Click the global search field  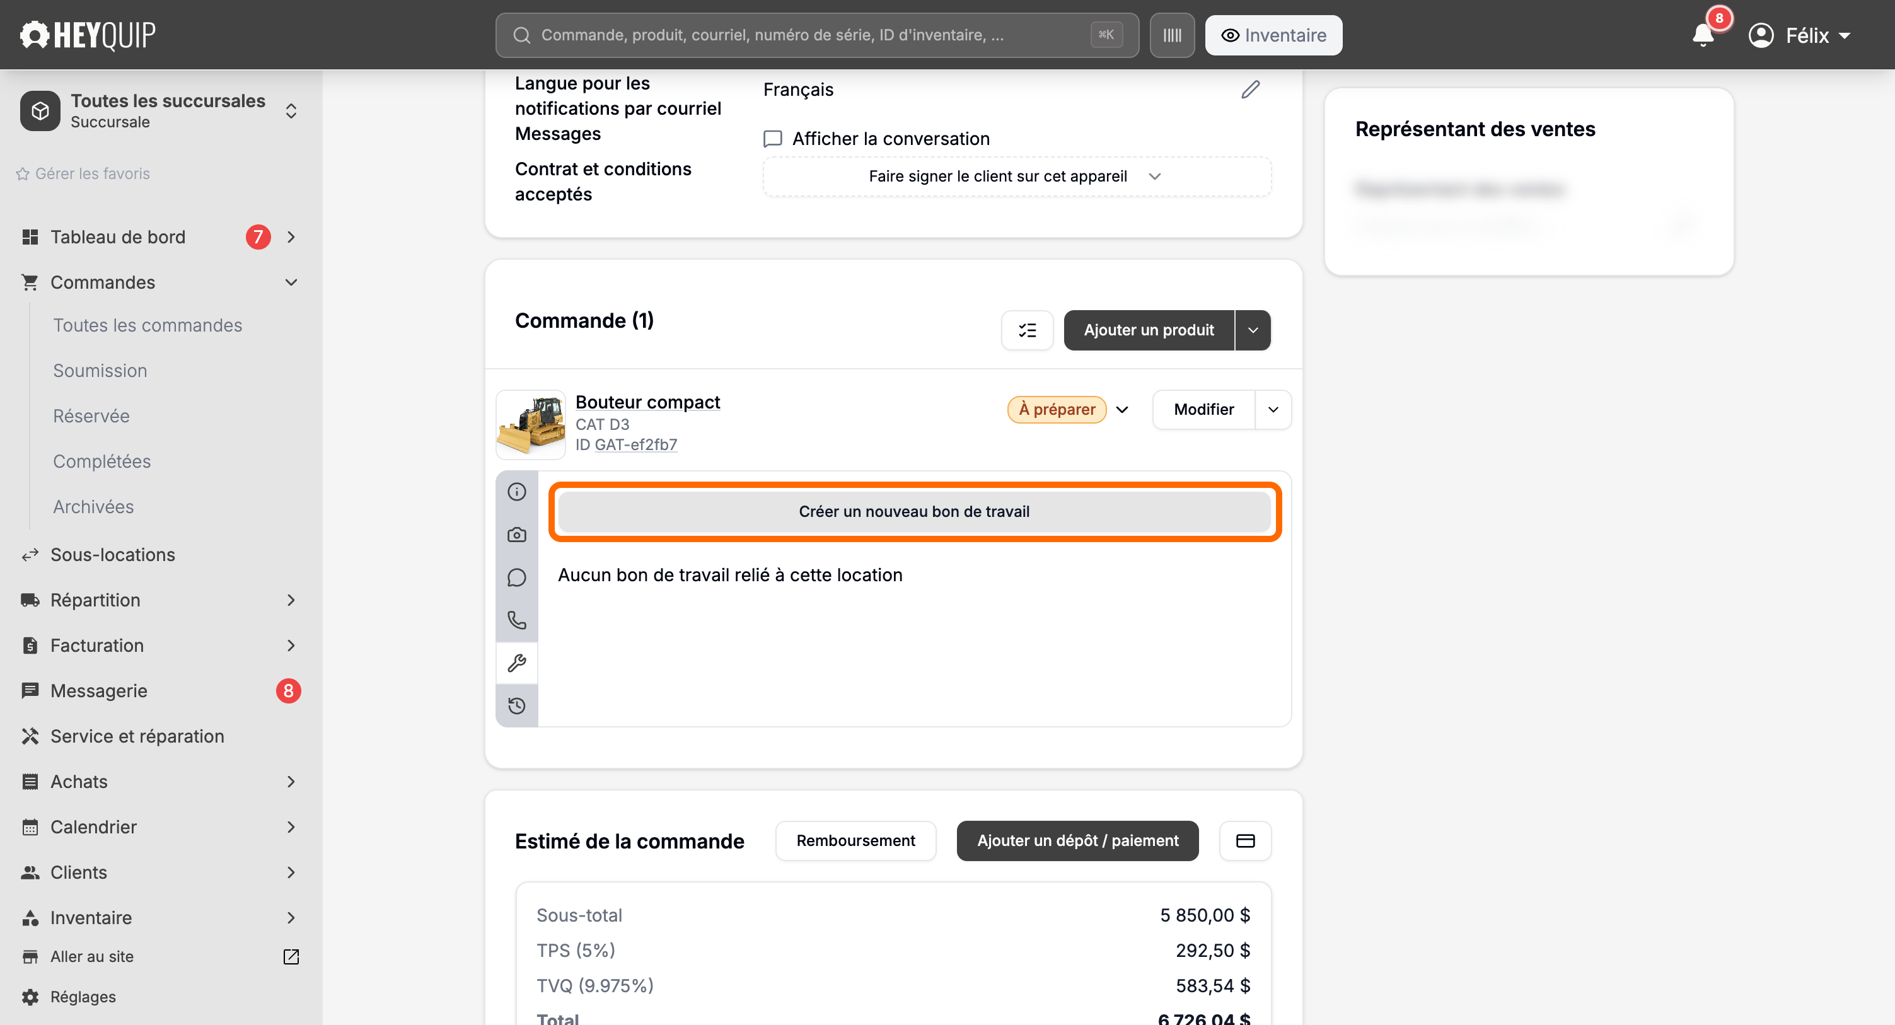point(816,35)
